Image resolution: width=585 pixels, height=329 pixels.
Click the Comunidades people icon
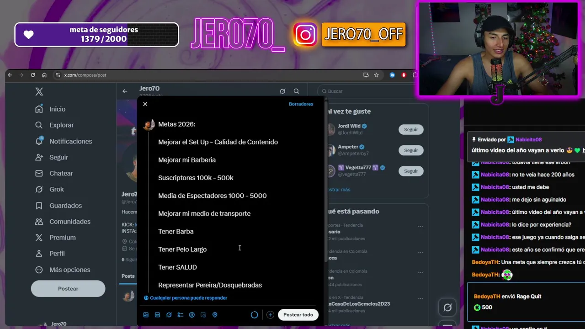click(39, 222)
